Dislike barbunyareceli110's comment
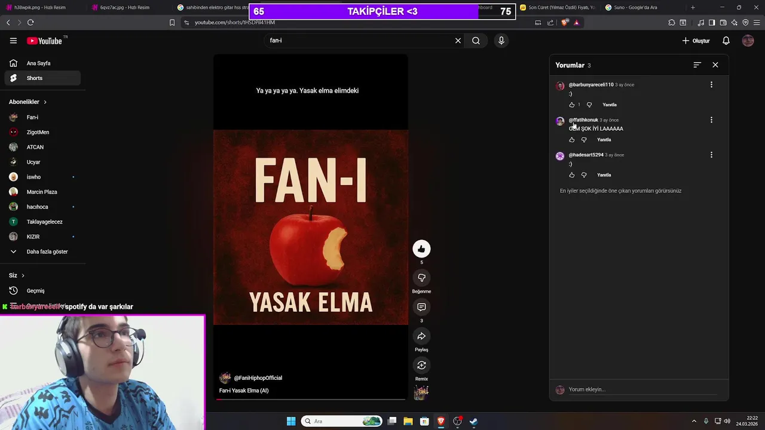The height and width of the screenshot is (430, 765). pos(589,105)
